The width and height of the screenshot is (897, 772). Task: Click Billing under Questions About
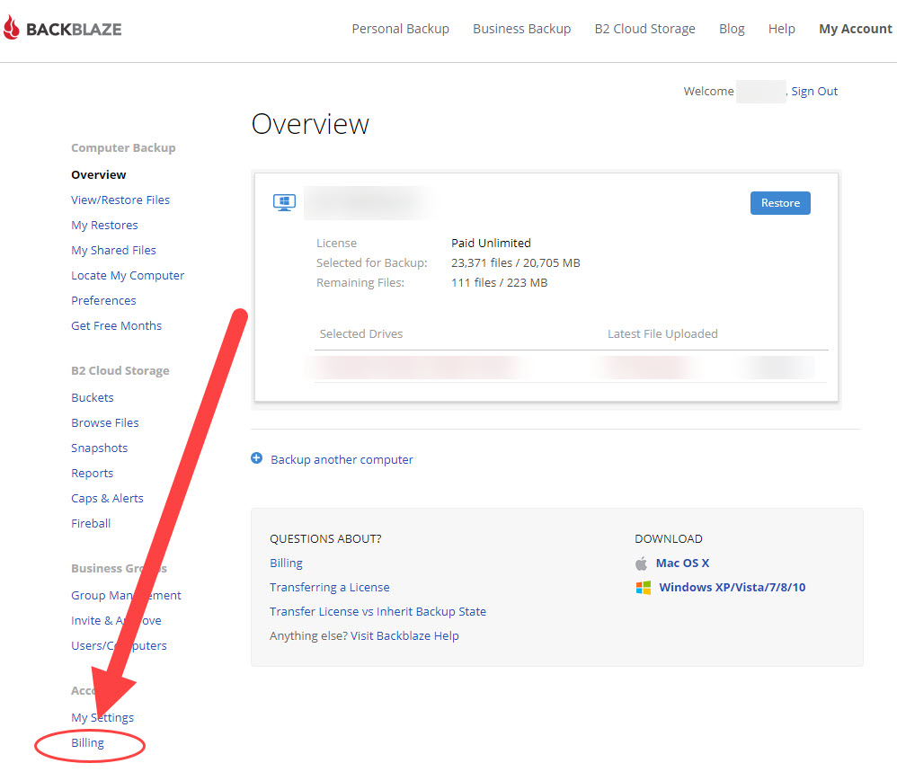tap(286, 563)
